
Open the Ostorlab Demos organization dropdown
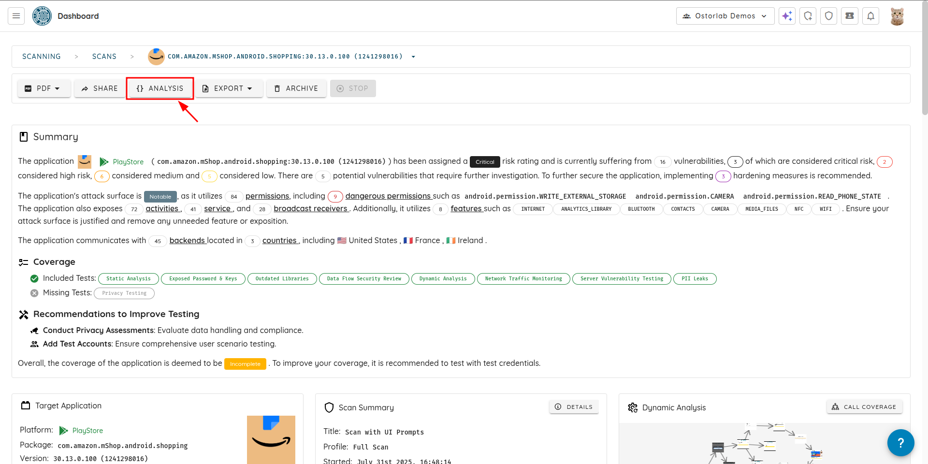(x=725, y=16)
